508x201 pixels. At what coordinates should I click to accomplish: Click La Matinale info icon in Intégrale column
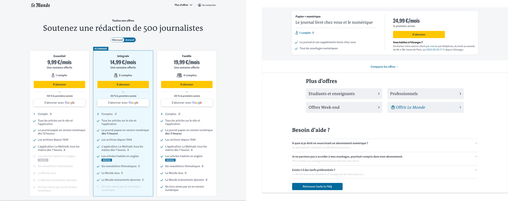[128, 150]
